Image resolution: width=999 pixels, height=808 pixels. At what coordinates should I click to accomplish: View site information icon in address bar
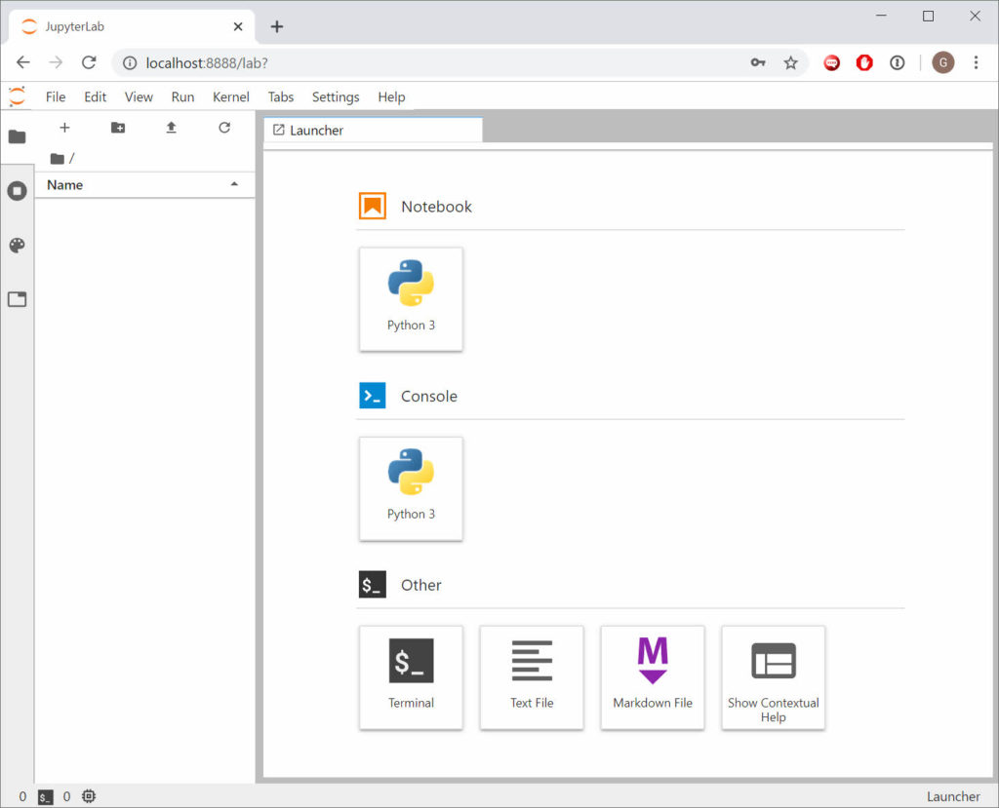(x=130, y=62)
